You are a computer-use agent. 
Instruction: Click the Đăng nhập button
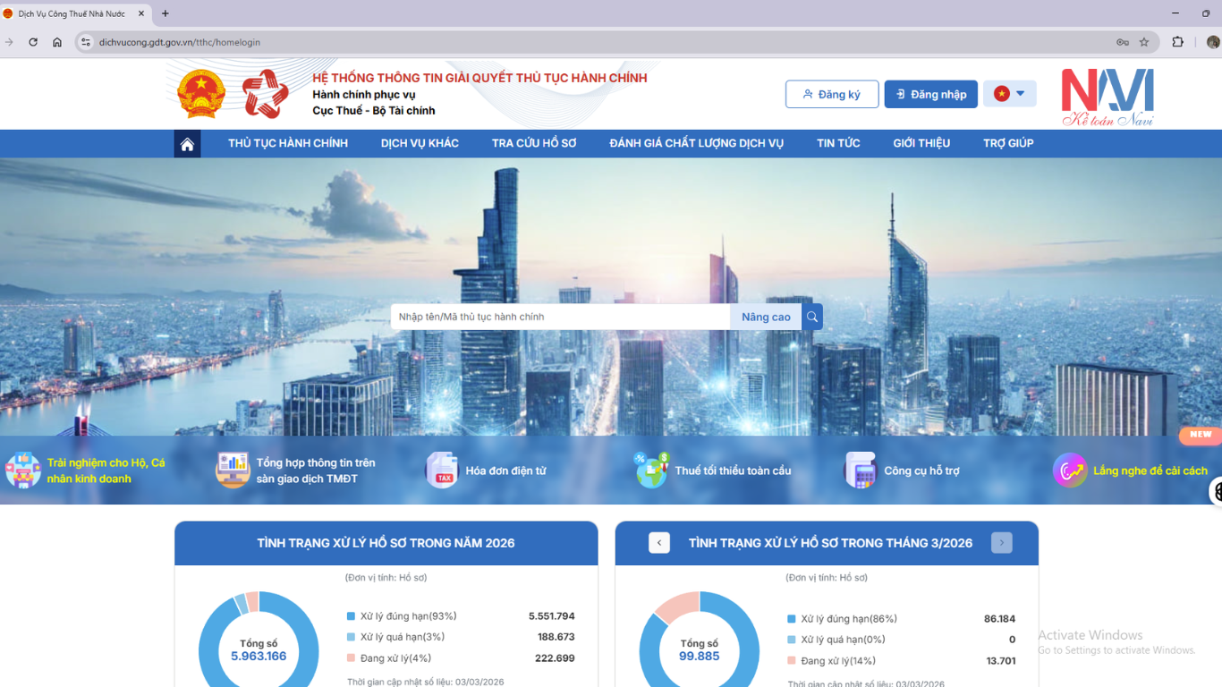930,94
